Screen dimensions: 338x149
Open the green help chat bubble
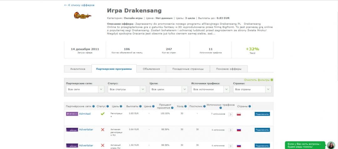click(305, 145)
